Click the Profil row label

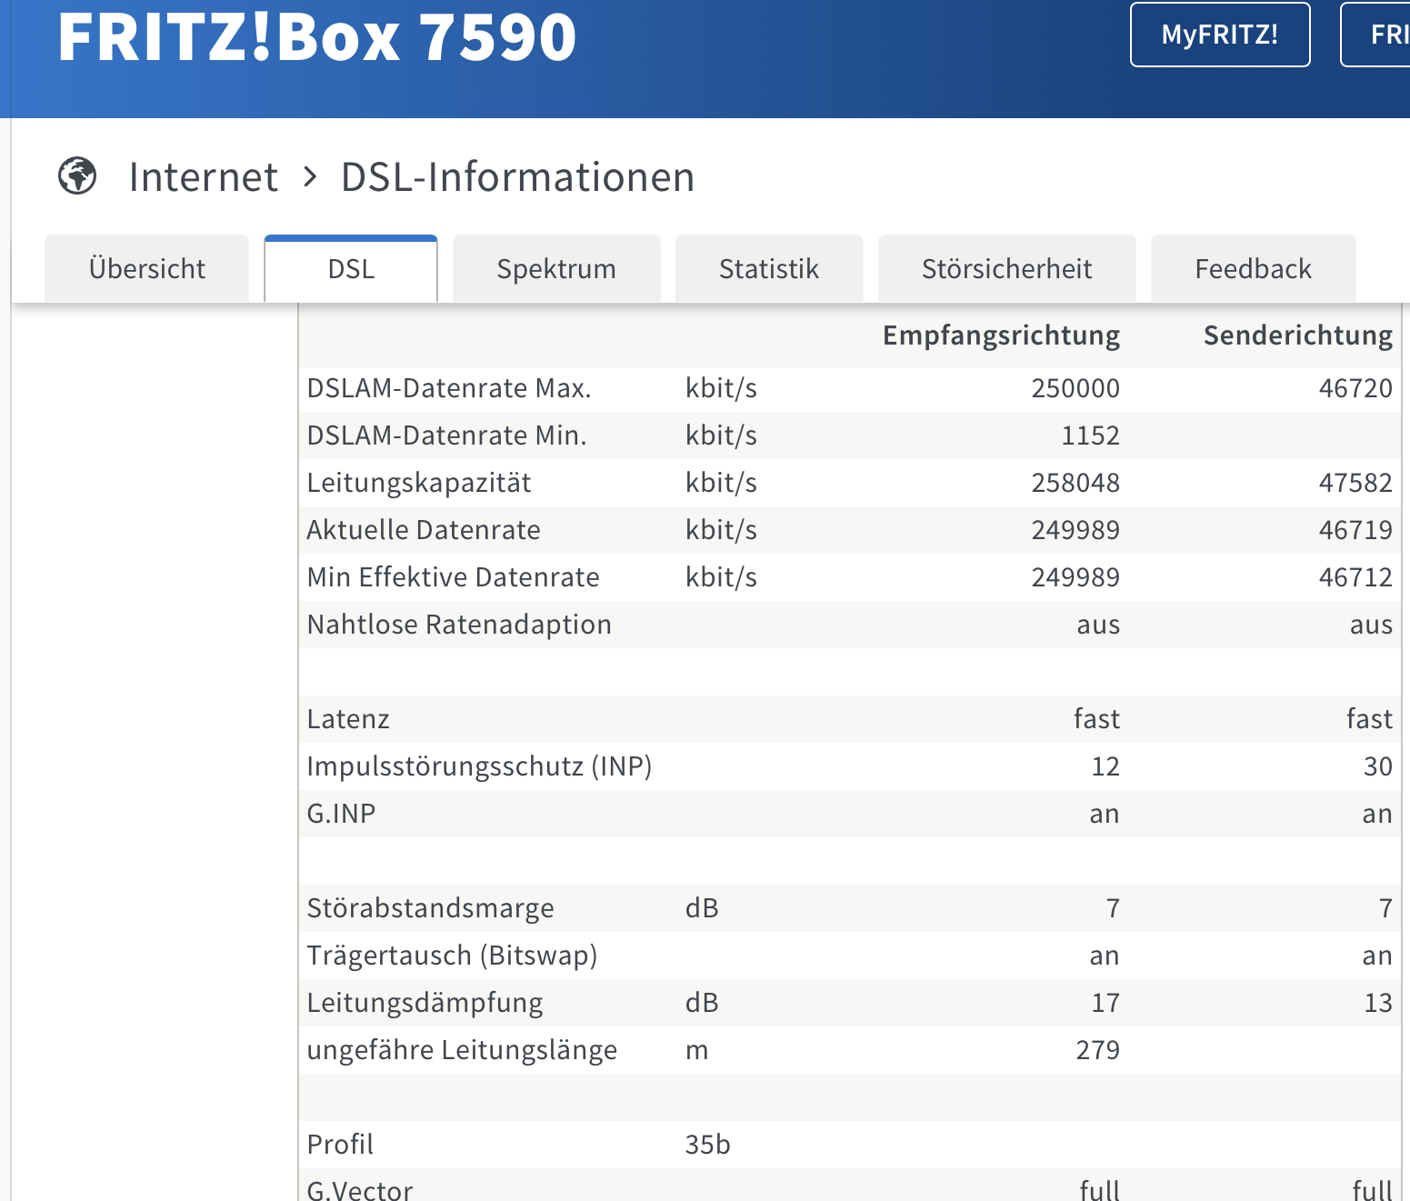340,1145
